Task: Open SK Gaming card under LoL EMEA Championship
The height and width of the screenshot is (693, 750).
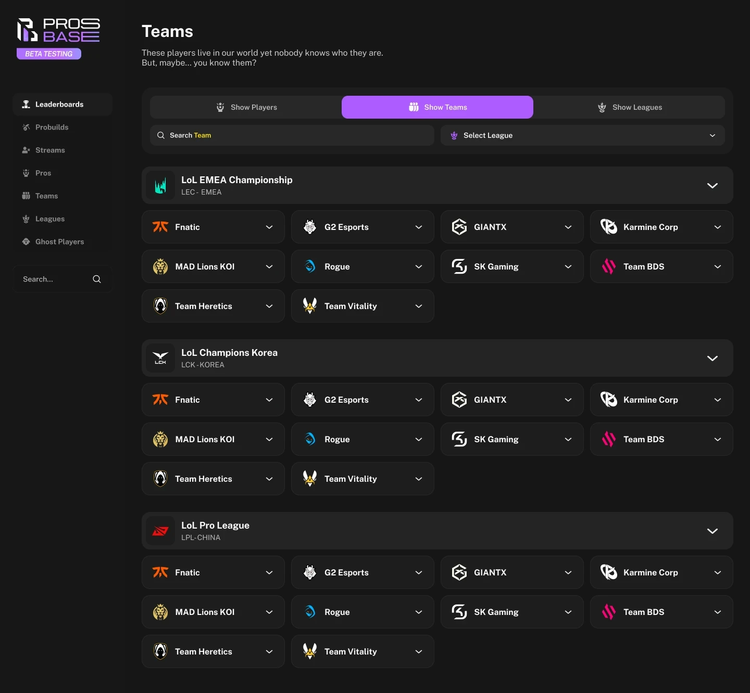Action: [x=512, y=266]
